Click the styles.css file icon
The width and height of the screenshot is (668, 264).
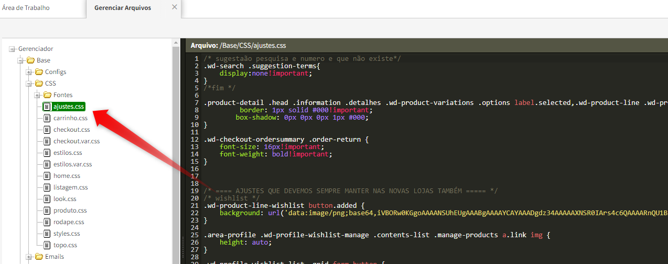coord(47,234)
